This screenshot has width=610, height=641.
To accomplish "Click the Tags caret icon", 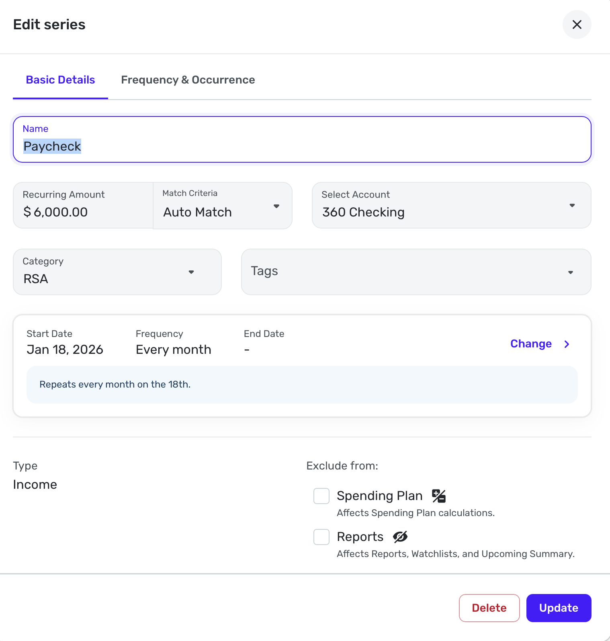I will [570, 272].
